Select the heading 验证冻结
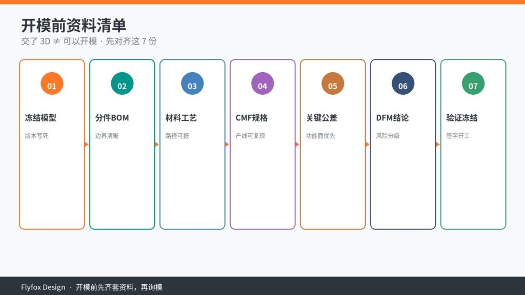 [x=462, y=118]
